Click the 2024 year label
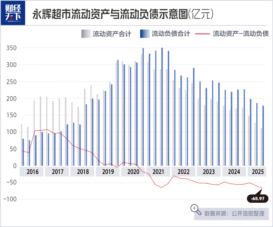Viewport: 273px width, 227px height. 234,172
